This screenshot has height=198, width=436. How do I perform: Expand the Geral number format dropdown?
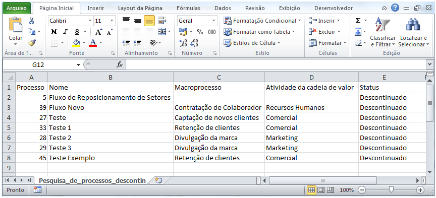(213, 21)
